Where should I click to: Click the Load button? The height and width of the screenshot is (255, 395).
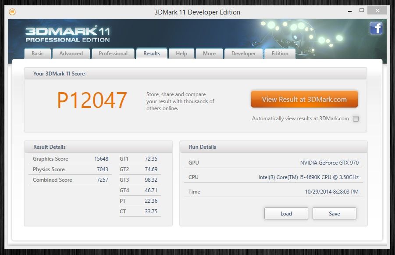[x=286, y=214]
